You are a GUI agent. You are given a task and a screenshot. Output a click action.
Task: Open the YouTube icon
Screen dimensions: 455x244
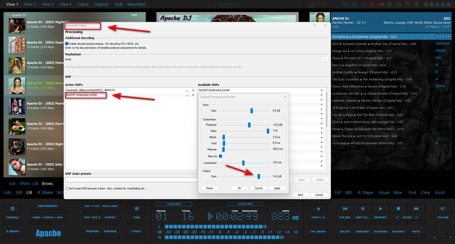coord(372,4)
